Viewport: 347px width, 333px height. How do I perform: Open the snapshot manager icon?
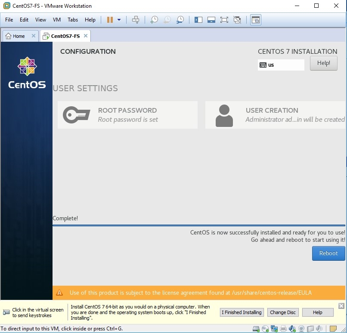pyautogui.click(x=180, y=20)
